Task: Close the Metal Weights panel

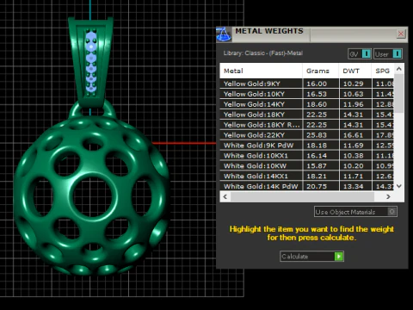Action: [401, 34]
